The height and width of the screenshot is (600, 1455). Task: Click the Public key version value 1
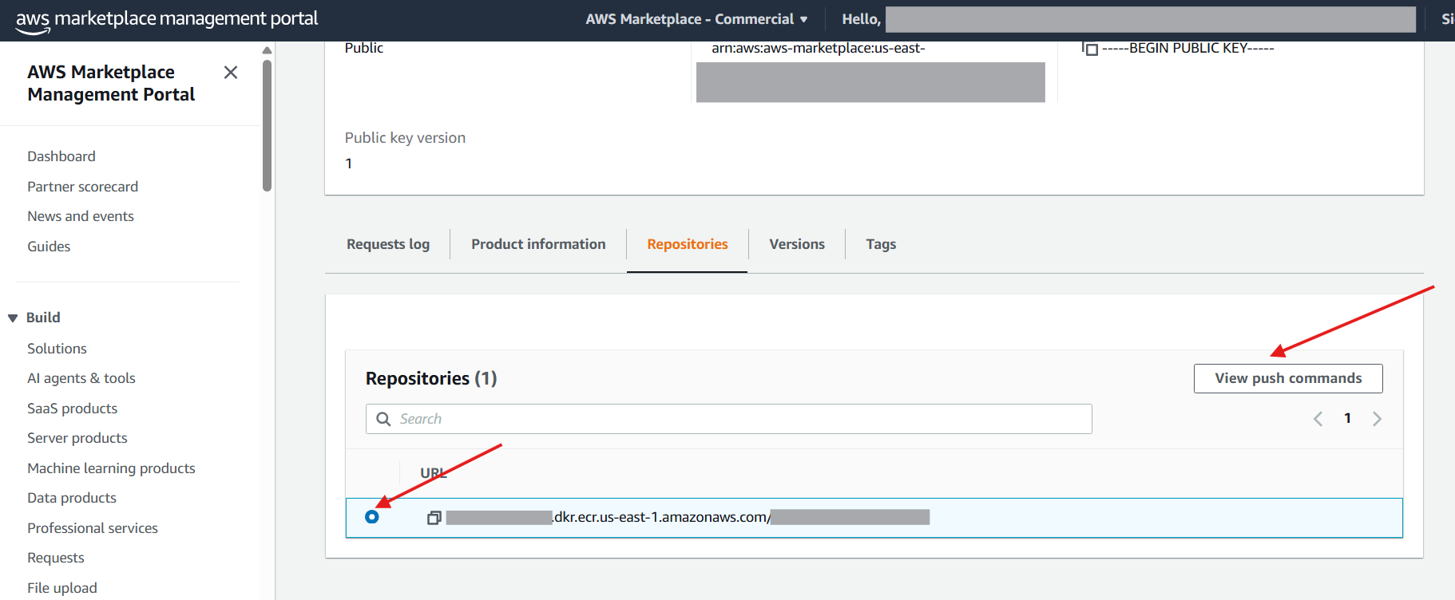pyautogui.click(x=348, y=164)
